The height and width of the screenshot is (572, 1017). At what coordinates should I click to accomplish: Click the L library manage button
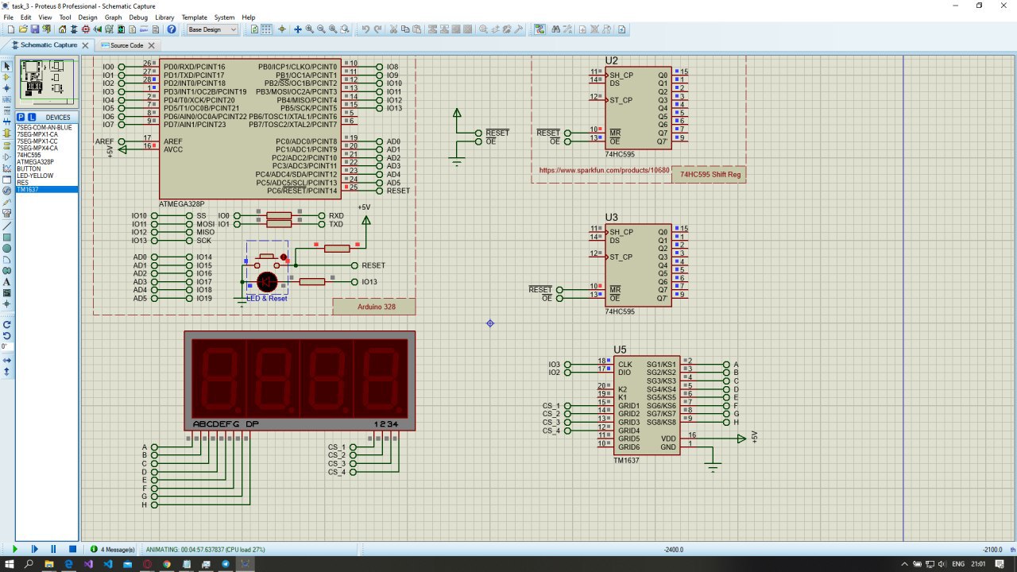point(31,117)
